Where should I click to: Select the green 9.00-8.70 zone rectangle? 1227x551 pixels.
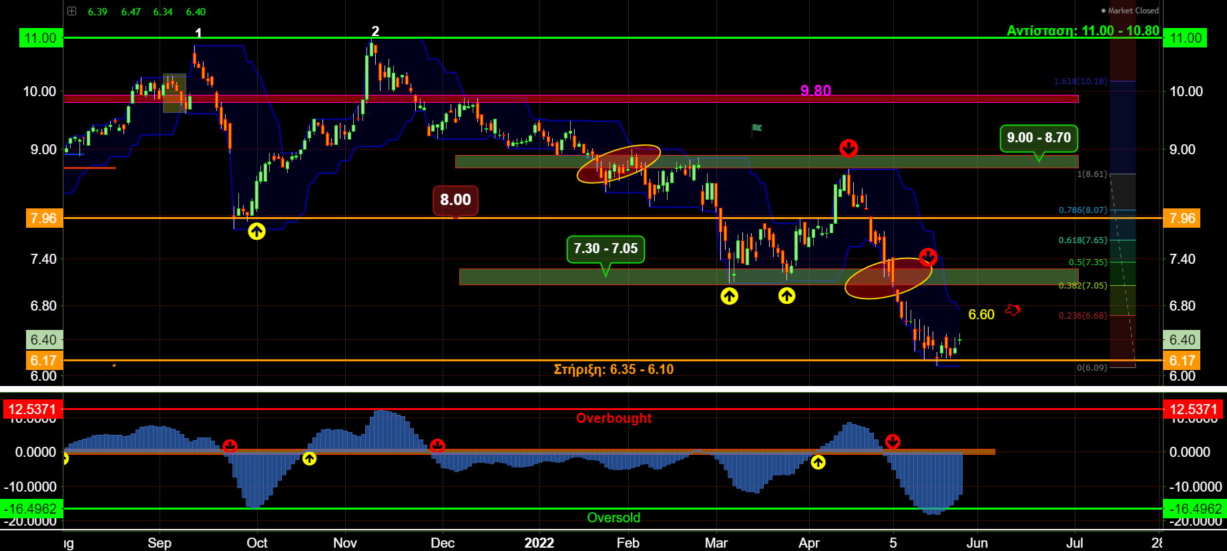[766, 162]
